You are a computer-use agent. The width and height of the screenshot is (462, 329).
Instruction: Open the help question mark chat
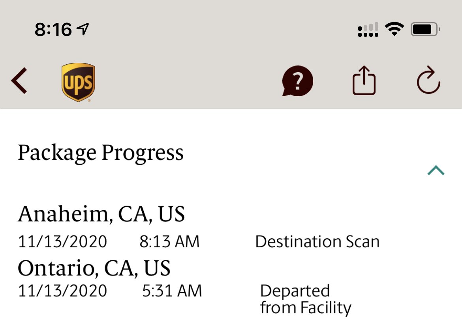297,81
